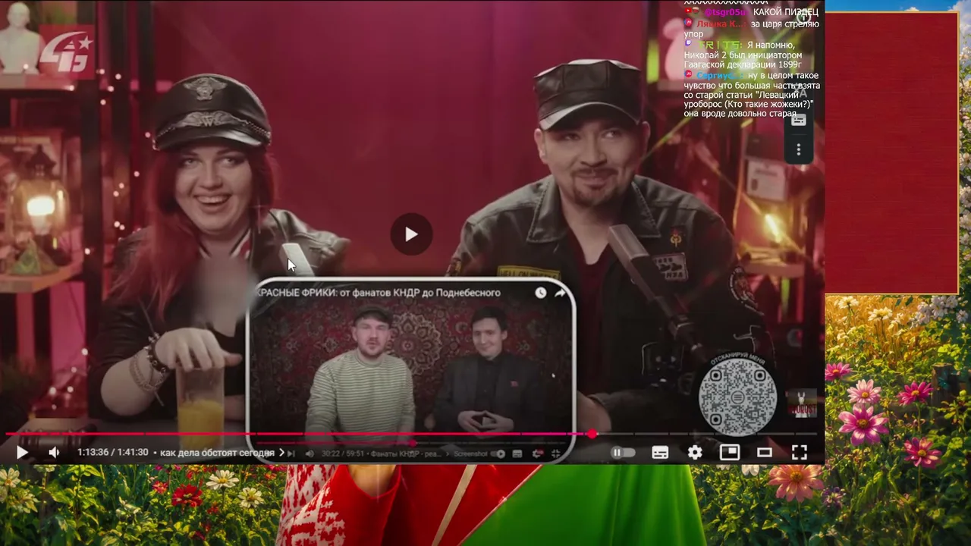This screenshot has width=971, height=546.
Task: Click the QR code in the video
Action: [738, 396]
